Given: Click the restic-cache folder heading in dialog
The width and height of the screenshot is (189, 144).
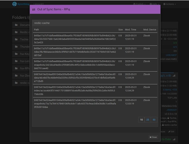Looking at the screenshot, I should point(42,23).
